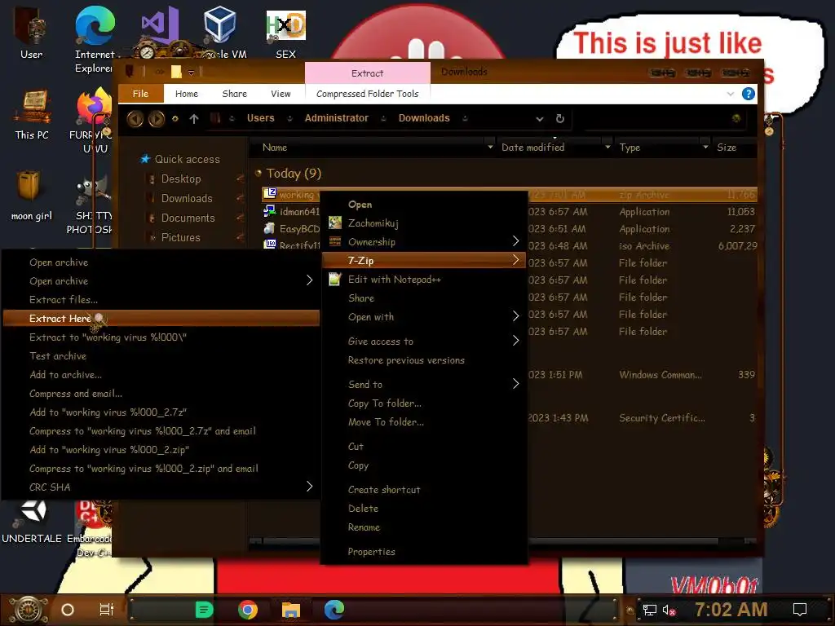
Task: Open the Type column filter dropdown
Action: pyautogui.click(x=705, y=147)
